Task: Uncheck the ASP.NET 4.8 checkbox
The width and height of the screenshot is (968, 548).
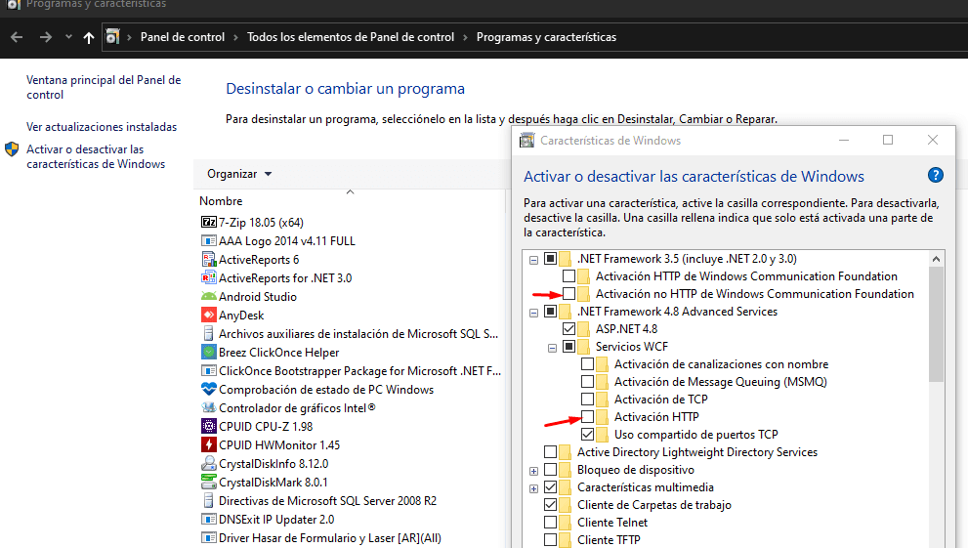Action: [569, 329]
